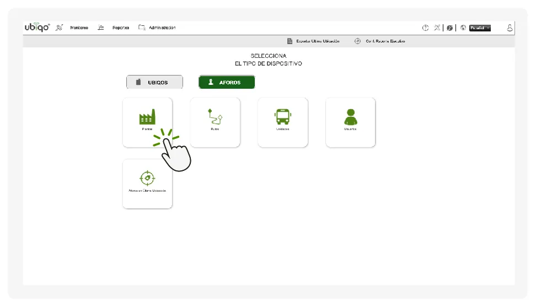Open the Unidades bus card
Viewport: 536px width, 307px height.
click(283, 122)
